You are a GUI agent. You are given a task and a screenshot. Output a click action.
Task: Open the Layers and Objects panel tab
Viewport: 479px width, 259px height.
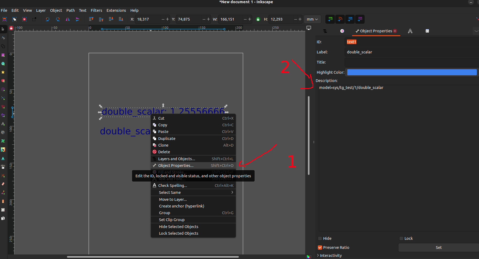[x=325, y=31]
